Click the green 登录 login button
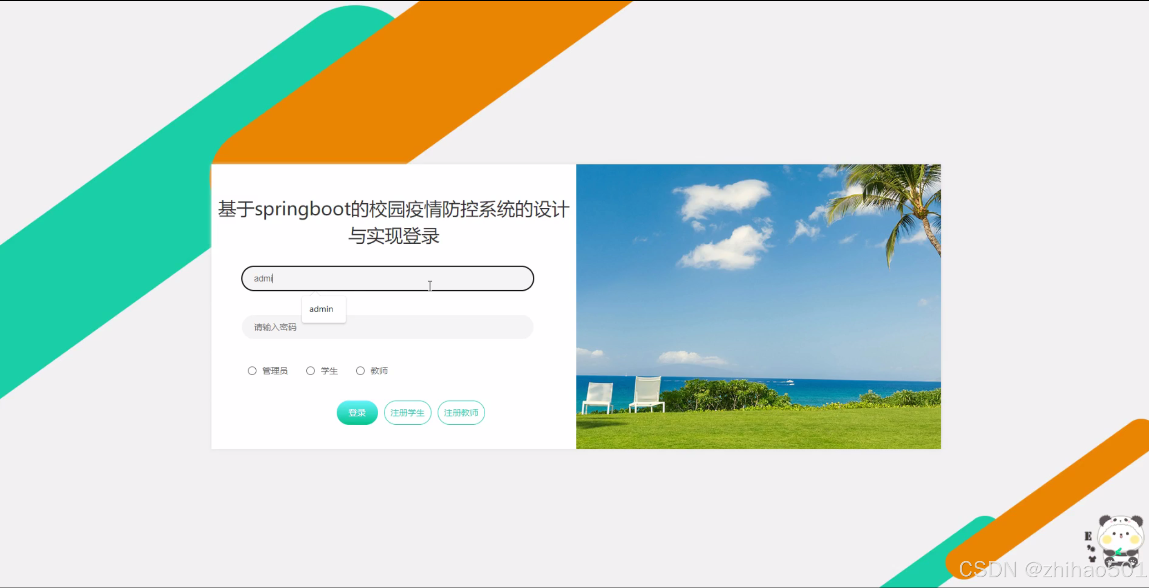The height and width of the screenshot is (588, 1149). tap(357, 412)
